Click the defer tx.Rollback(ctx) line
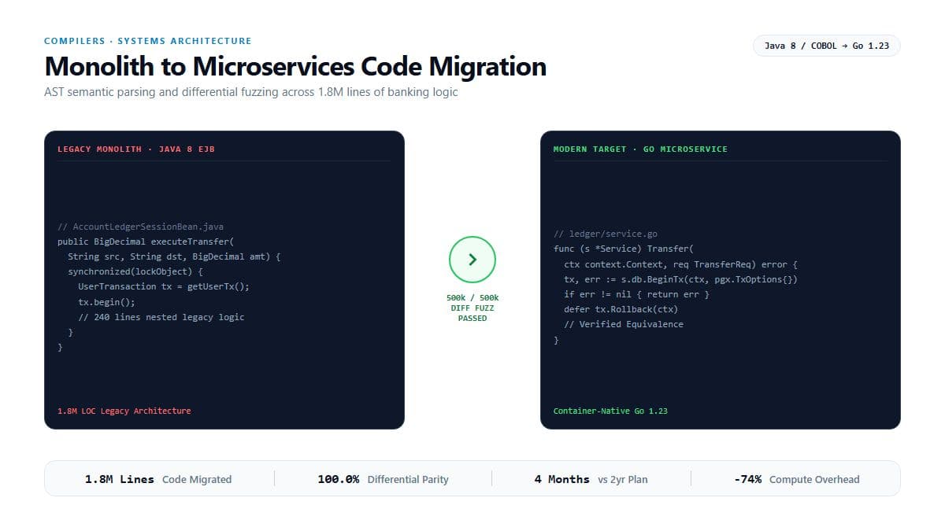Image resolution: width=945 pixels, height=531 pixels. 621,309
